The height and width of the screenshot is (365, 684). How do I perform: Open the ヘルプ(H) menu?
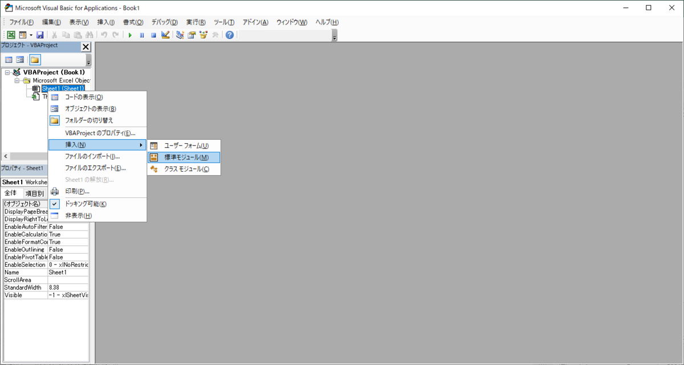pos(327,22)
